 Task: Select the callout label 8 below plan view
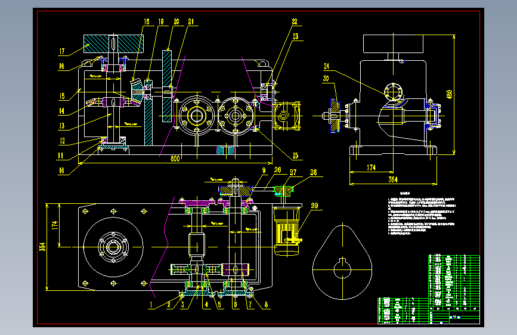pyautogui.click(x=266, y=305)
